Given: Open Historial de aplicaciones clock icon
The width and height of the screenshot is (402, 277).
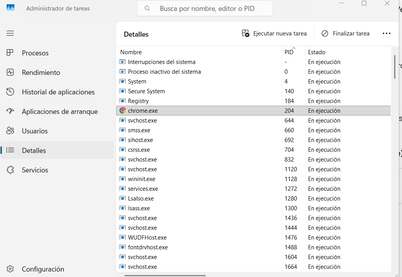Looking at the screenshot, I should point(10,92).
